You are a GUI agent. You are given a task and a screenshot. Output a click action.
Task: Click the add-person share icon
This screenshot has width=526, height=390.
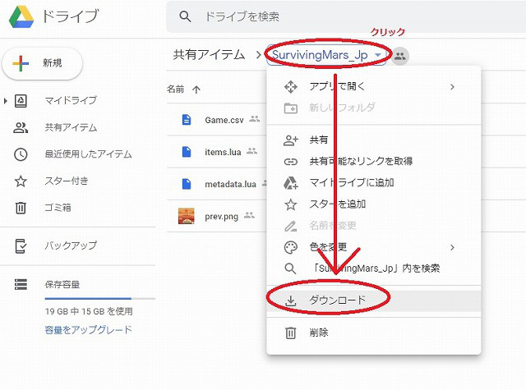(290, 140)
